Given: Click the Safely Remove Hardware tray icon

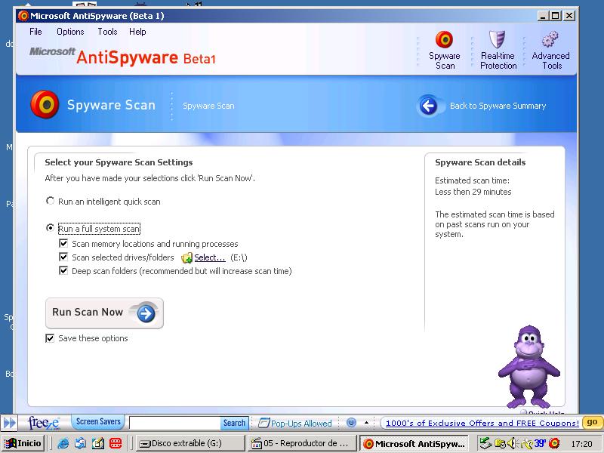Looking at the screenshot, I should point(486,444).
